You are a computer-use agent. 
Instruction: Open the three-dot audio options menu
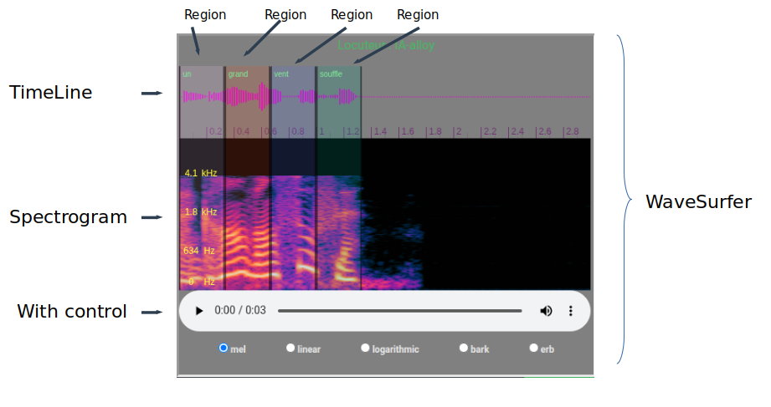click(571, 311)
